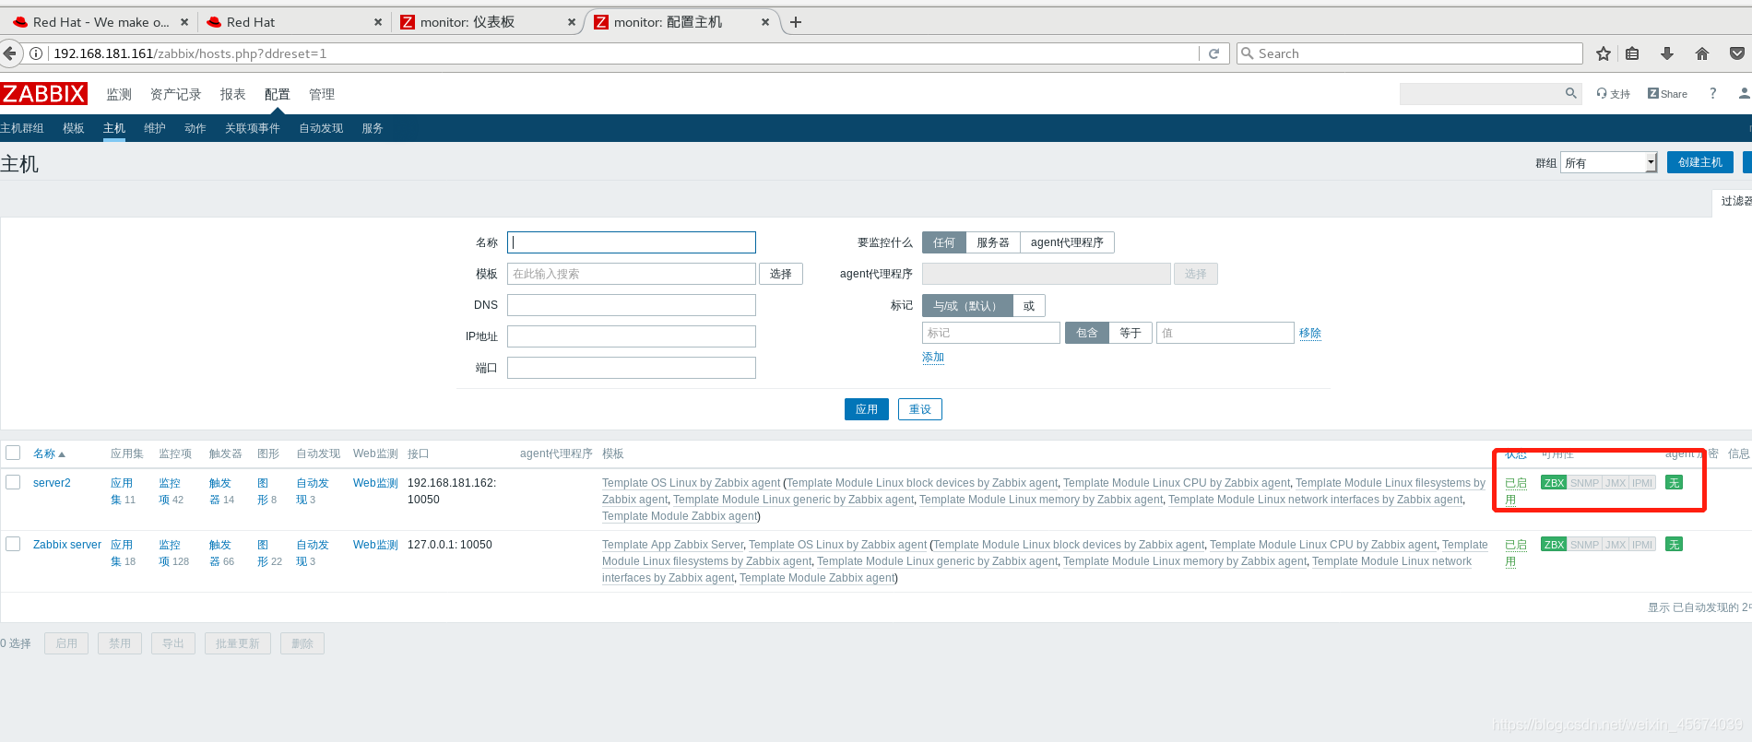The width and height of the screenshot is (1752, 742).
Task: Select 与/或（默认） tag mode
Action: coord(967,306)
